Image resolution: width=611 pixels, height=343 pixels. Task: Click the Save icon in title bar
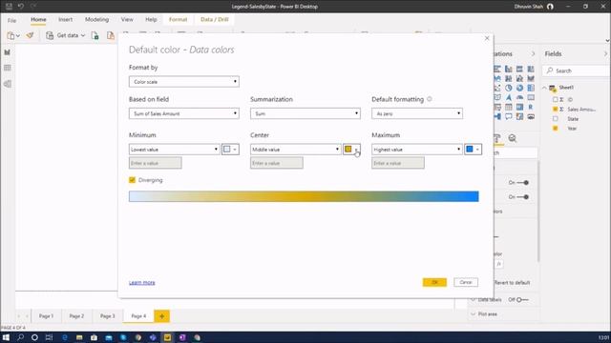9,7
